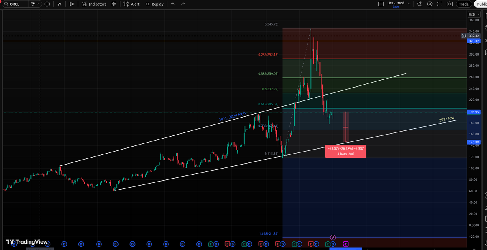
Task: Redo the last chart action
Action: (183, 4)
